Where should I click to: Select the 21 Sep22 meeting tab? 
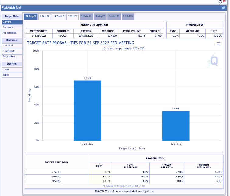click(31, 16)
